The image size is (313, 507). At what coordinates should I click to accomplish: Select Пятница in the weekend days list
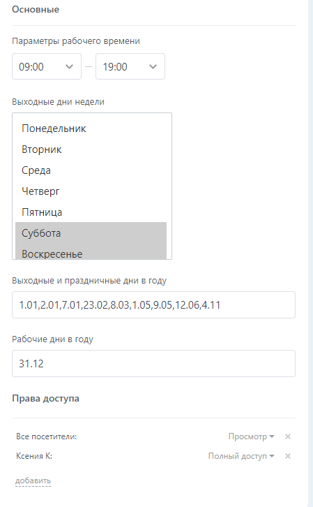91,212
